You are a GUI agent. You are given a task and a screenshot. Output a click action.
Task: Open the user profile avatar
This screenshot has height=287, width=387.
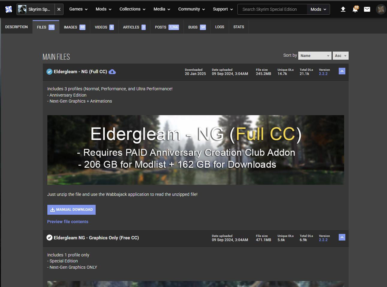pyautogui.click(x=381, y=9)
